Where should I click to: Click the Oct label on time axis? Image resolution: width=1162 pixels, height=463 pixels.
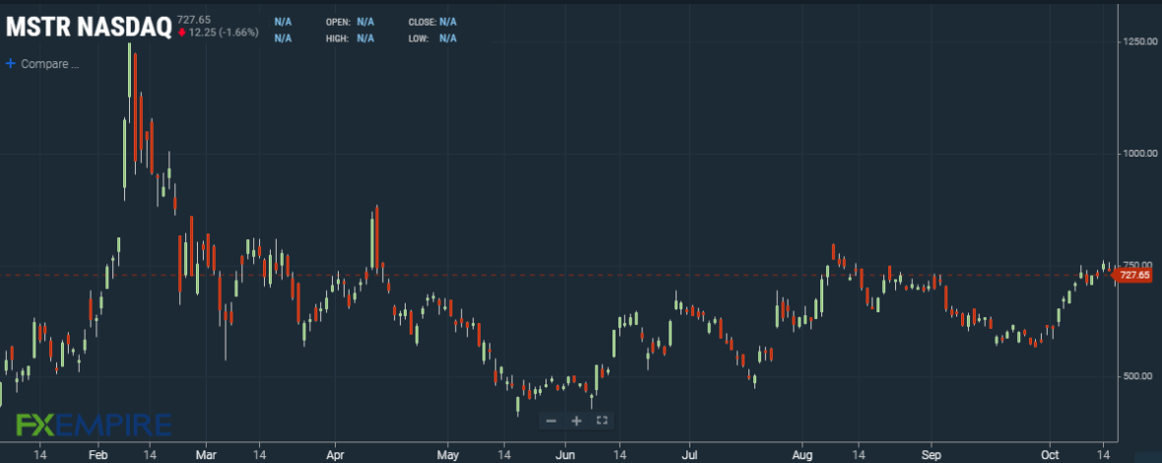[1050, 453]
